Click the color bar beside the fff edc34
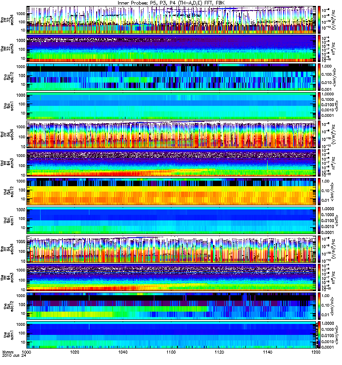The height and width of the screenshot is (365, 342). coord(319,249)
